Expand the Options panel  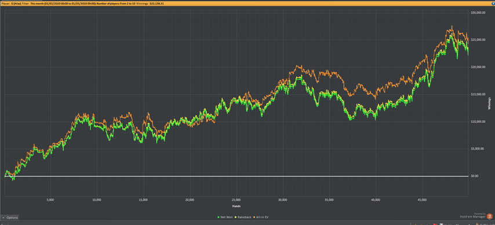[x=10, y=217]
